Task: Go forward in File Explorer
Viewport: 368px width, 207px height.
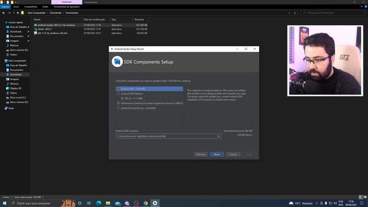Action: (x=9, y=13)
